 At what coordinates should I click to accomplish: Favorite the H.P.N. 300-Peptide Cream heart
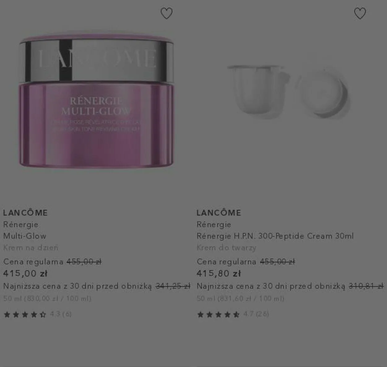[x=360, y=13]
